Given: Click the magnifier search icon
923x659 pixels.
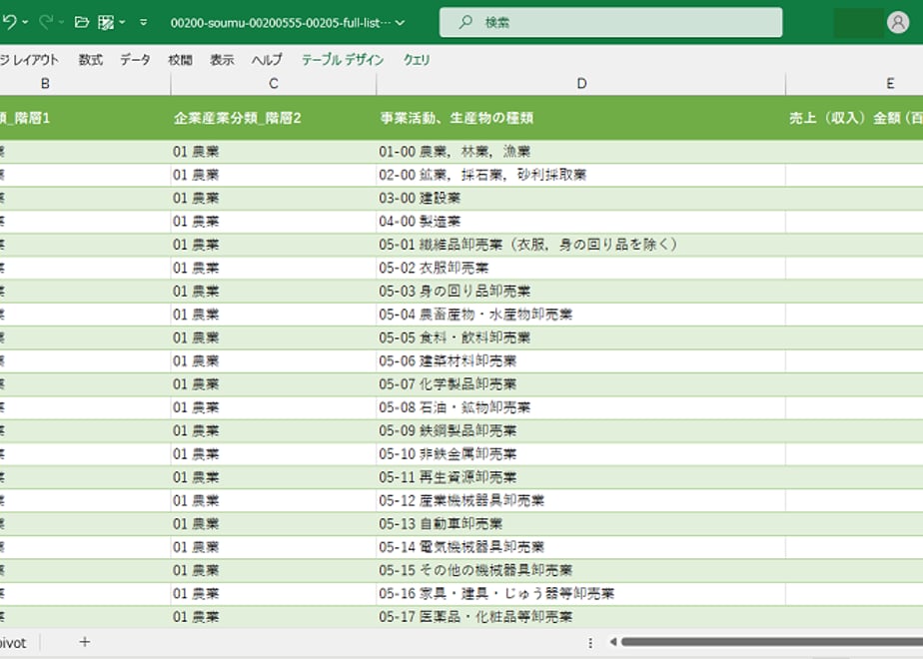Looking at the screenshot, I should pos(465,22).
